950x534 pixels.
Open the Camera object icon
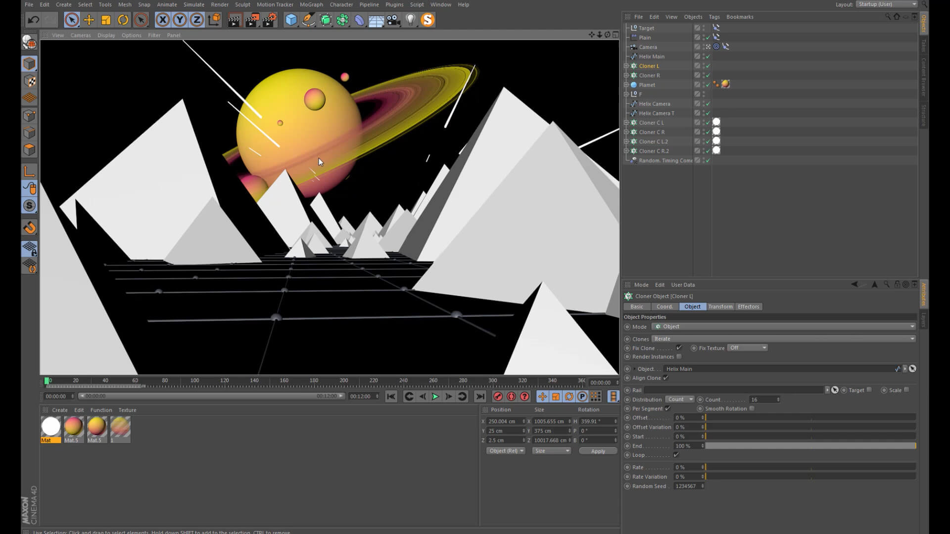pos(393,20)
